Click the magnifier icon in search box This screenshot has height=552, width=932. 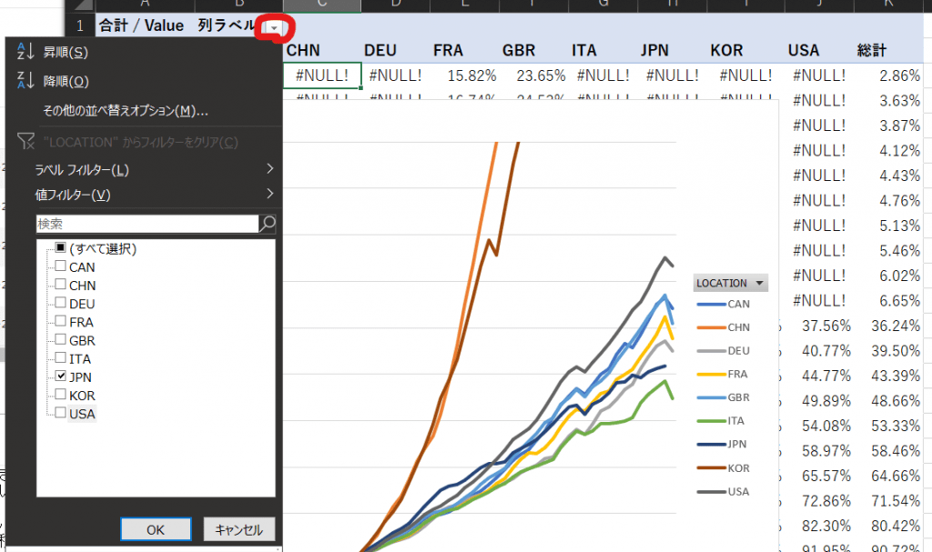[x=268, y=223]
